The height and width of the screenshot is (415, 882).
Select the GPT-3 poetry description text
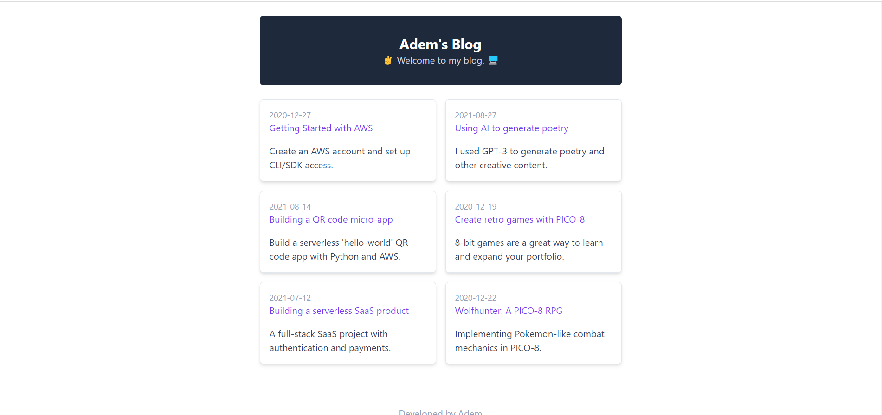[x=529, y=158]
